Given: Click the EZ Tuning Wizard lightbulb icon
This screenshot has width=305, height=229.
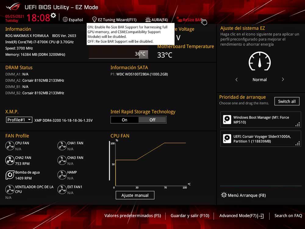Looking at the screenshot, I should 94,19.
